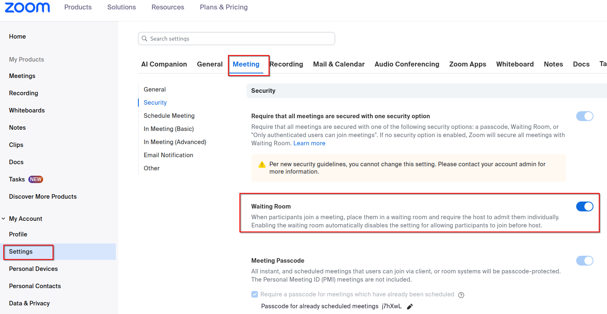Click the magnifier icon in search settings
This screenshot has height=314, width=607.
tap(144, 38)
